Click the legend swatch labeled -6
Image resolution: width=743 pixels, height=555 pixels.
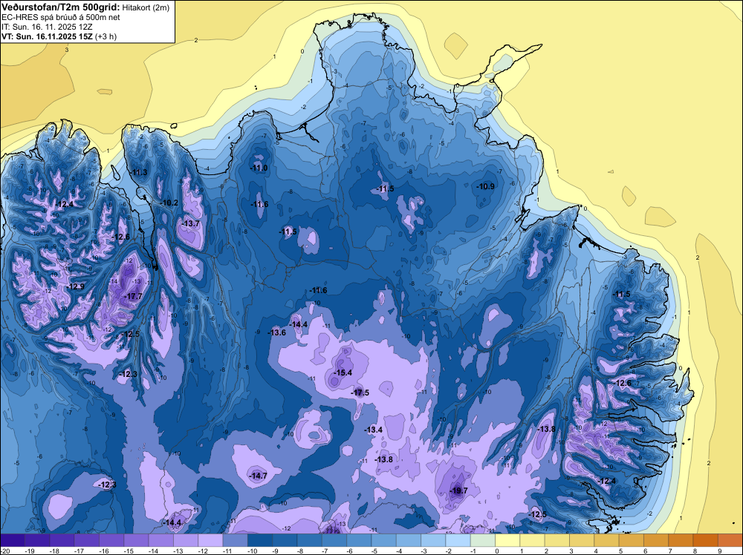click(x=359, y=539)
